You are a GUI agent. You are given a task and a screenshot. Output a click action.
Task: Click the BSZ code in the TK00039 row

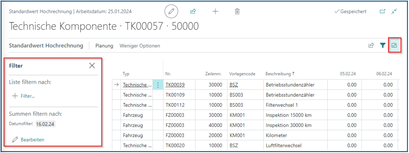click(x=234, y=85)
